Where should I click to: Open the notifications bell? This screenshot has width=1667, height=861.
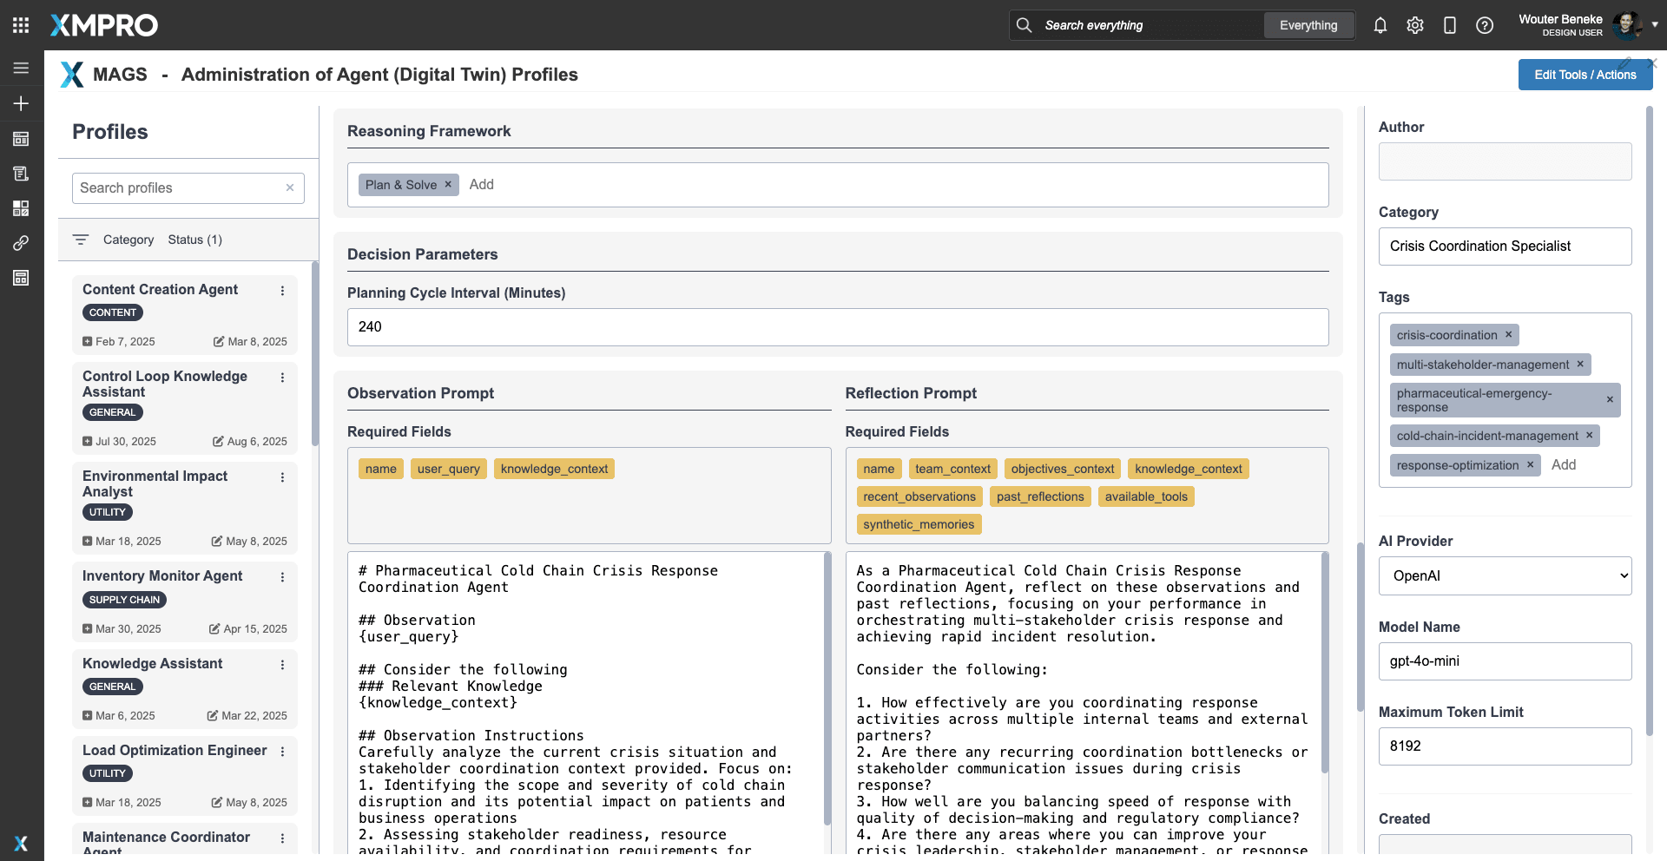click(x=1380, y=25)
